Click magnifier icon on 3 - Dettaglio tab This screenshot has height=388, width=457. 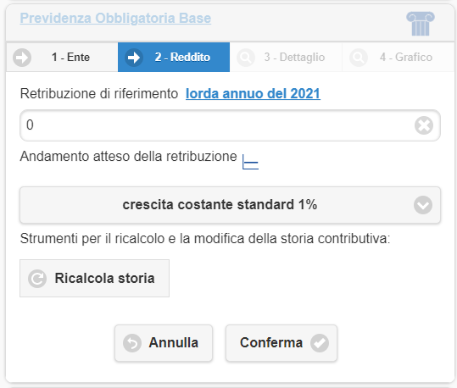tap(246, 58)
